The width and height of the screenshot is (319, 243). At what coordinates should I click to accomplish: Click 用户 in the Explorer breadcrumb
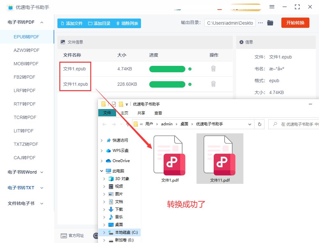pos(149,124)
